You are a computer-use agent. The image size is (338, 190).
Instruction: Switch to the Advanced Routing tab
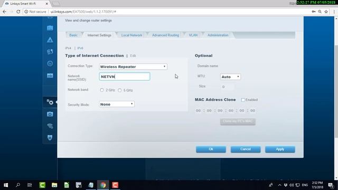(165, 35)
